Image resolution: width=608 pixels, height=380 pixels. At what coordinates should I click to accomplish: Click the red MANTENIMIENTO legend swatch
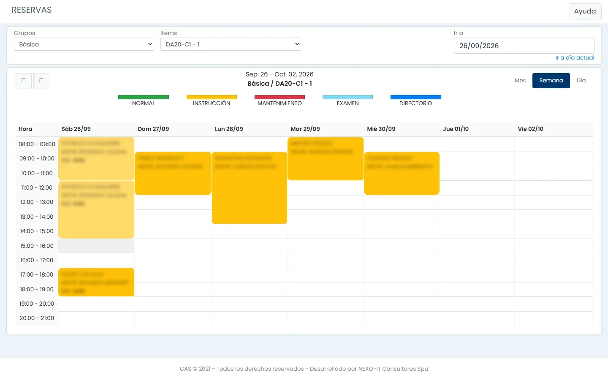(280, 97)
